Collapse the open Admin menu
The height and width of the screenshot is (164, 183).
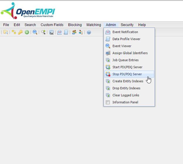pos(111,25)
